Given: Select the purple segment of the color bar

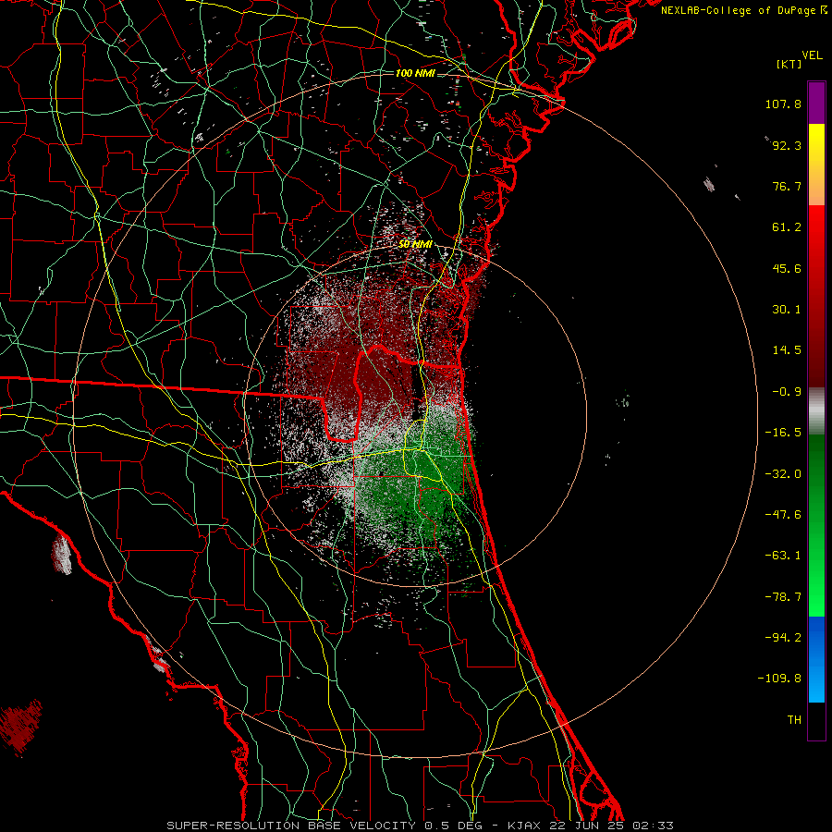Looking at the screenshot, I should pyautogui.click(x=816, y=103).
